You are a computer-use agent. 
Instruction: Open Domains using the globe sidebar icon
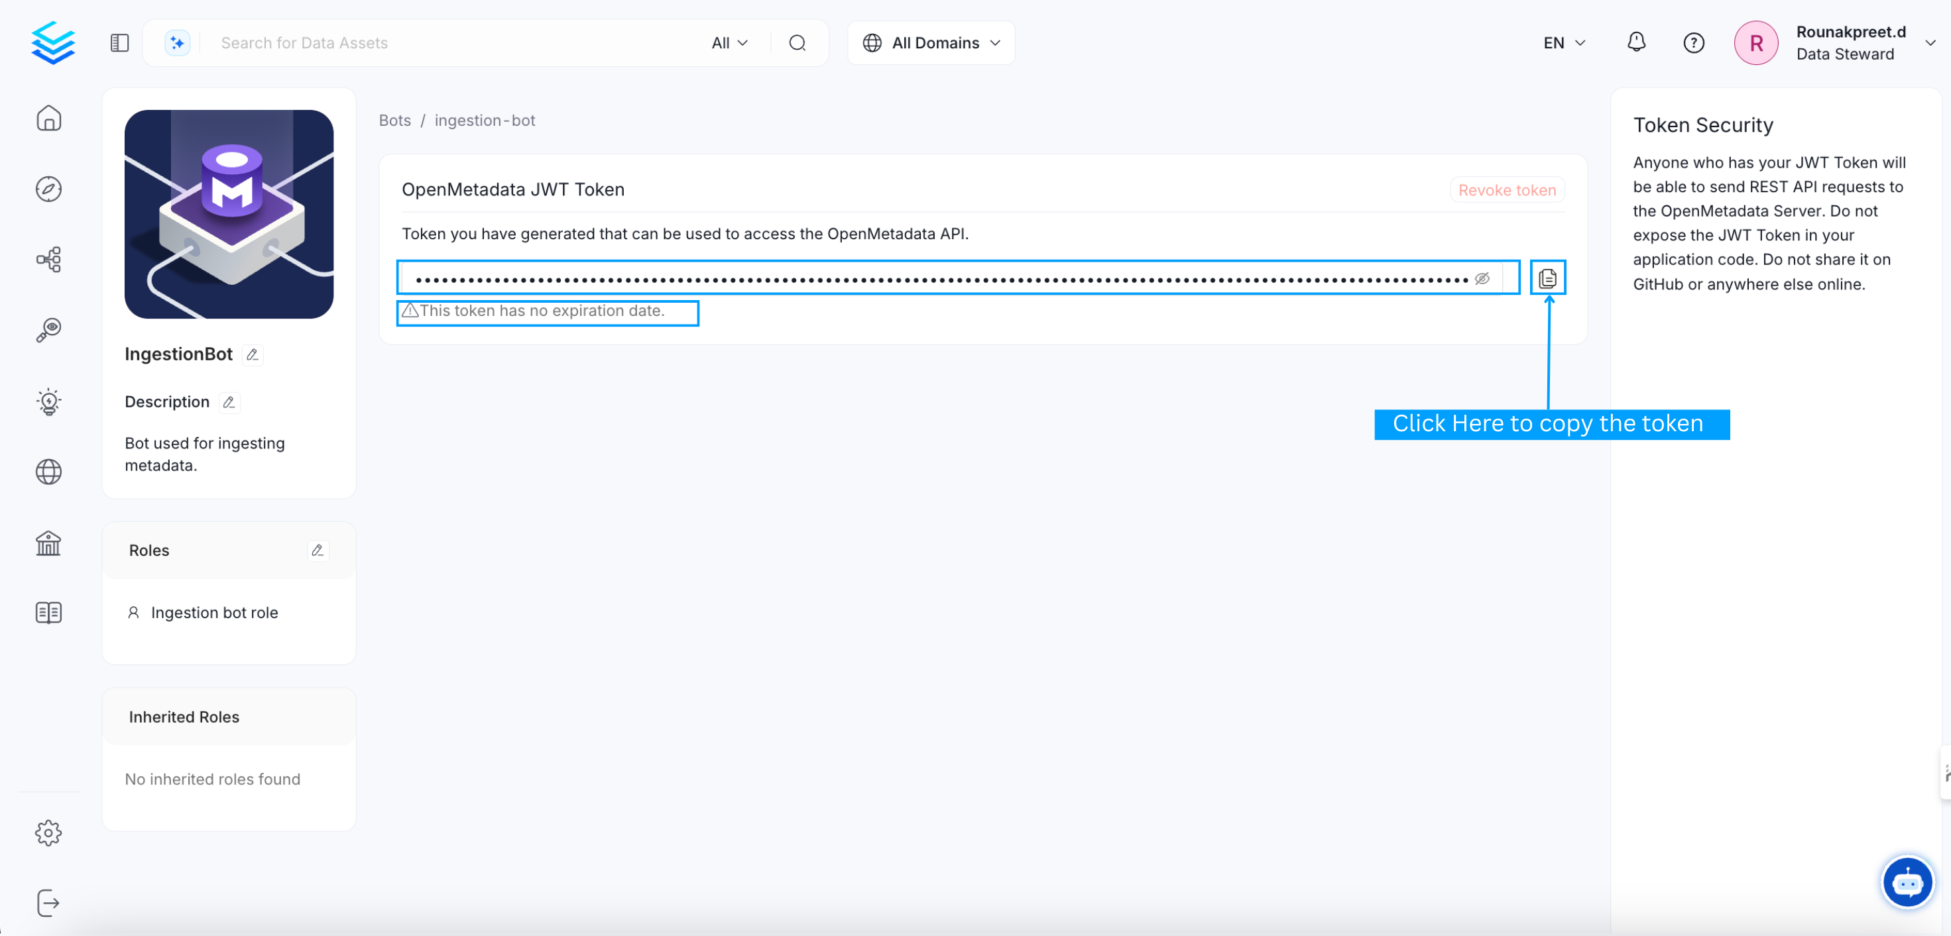pyautogui.click(x=48, y=472)
